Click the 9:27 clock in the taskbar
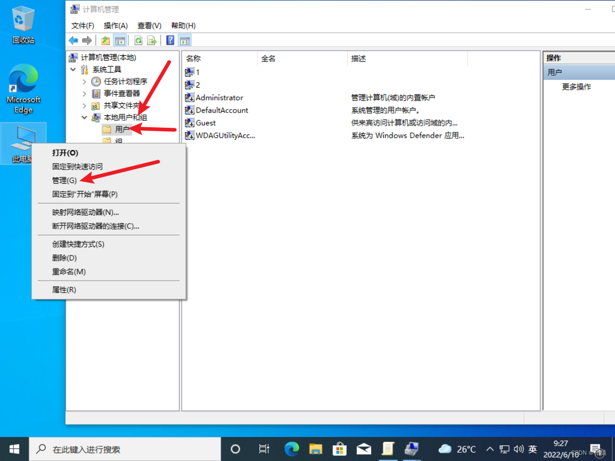 click(x=561, y=443)
